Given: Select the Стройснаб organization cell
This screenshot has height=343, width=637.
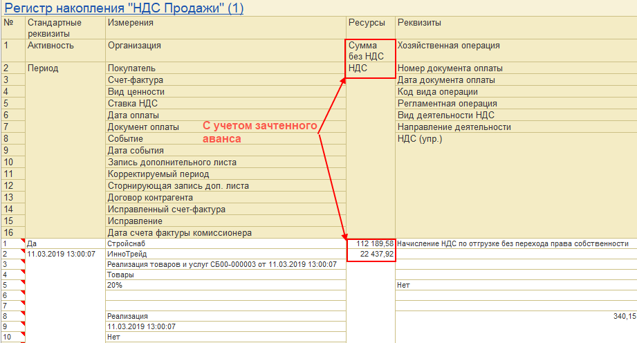Looking at the screenshot, I should (x=226, y=243).
